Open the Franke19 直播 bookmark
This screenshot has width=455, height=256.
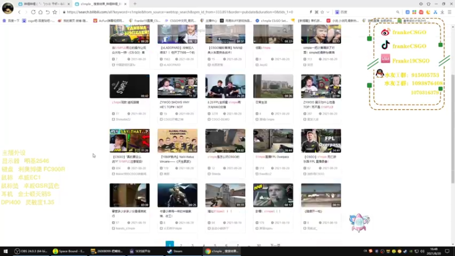tap(144, 20)
